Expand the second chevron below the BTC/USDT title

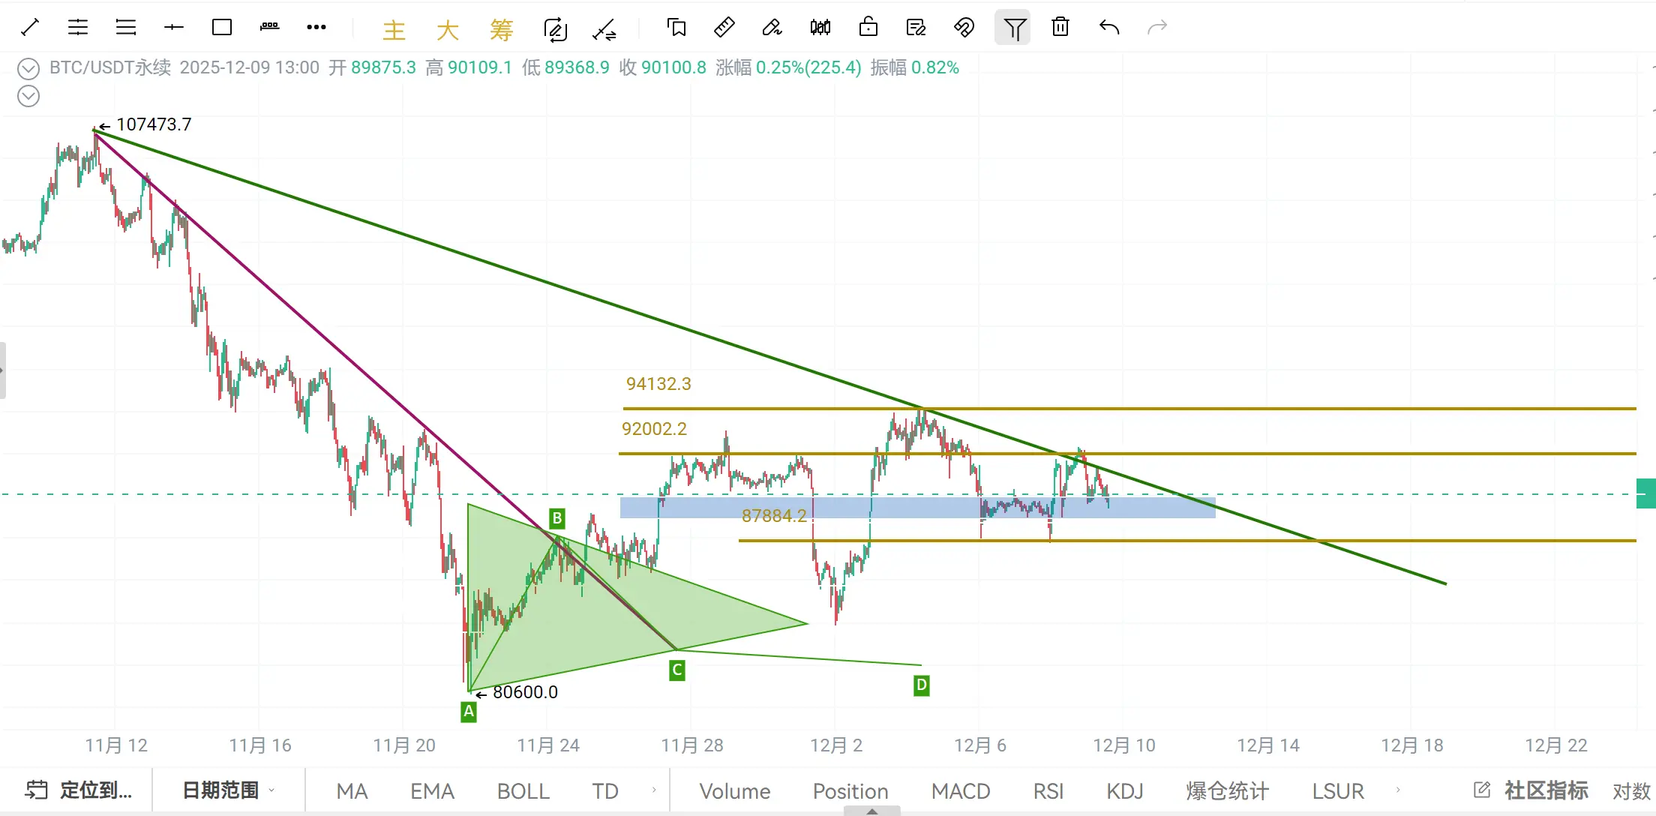(x=28, y=96)
